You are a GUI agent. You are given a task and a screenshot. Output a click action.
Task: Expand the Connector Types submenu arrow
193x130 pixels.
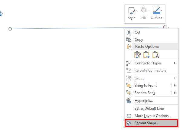point(175,63)
